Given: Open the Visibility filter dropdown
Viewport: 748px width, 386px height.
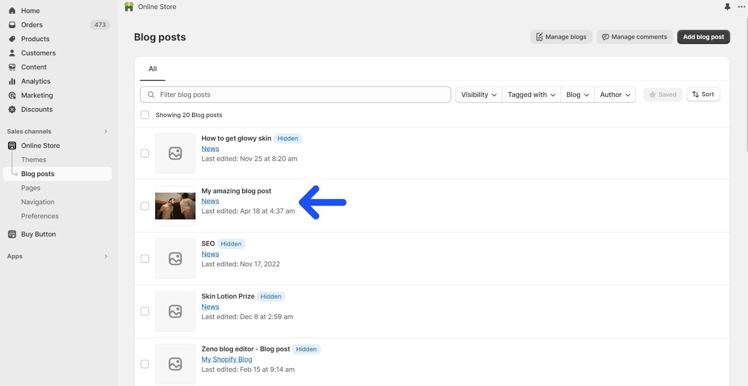Looking at the screenshot, I should click(479, 95).
